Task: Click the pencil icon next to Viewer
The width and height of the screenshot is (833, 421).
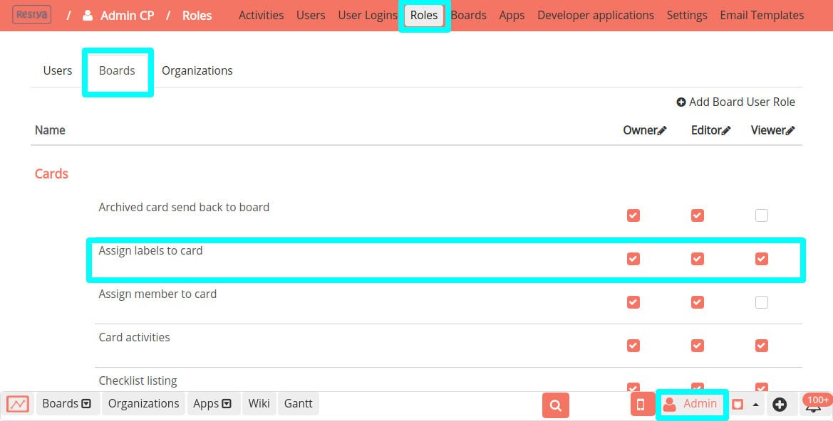Action: 792,130
